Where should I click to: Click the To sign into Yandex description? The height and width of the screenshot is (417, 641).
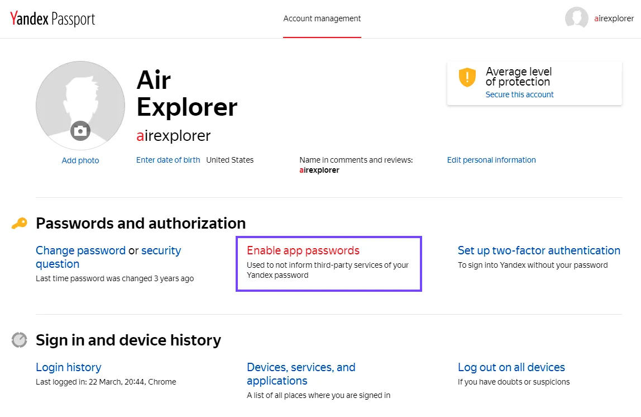pyautogui.click(x=533, y=265)
